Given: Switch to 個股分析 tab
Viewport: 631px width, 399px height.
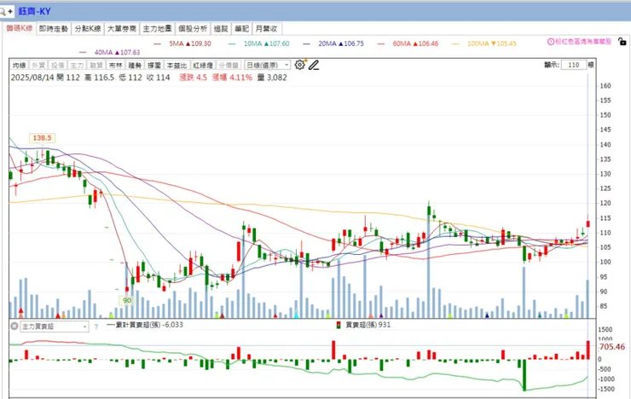Looking at the screenshot, I should click(x=193, y=28).
